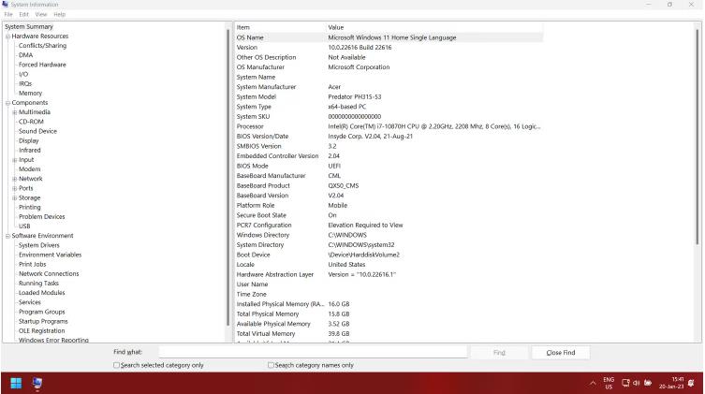Show hidden tray icons chevron
The height and width of the screenshot is (394, 705).
(x=593, y=383)
